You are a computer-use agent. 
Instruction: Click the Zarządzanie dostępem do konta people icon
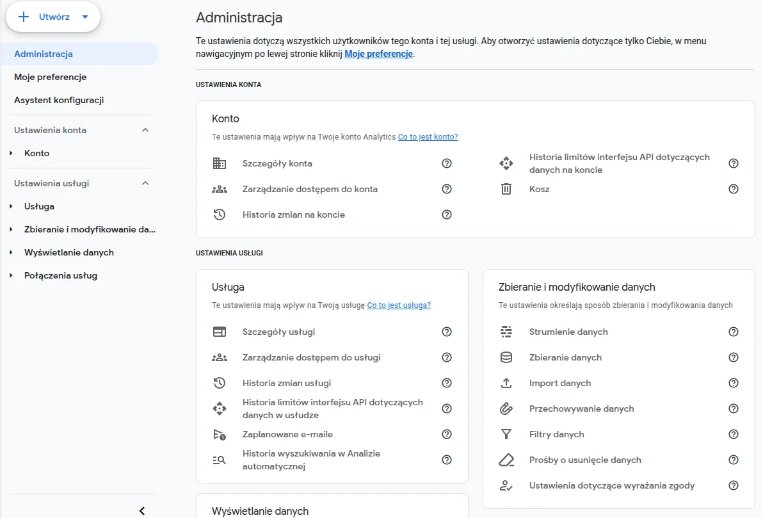pos(220,189)
